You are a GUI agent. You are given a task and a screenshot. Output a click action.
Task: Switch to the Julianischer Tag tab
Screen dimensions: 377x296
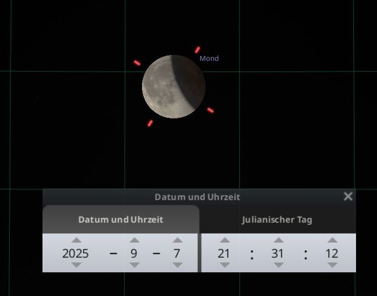(x=277, y=220)
